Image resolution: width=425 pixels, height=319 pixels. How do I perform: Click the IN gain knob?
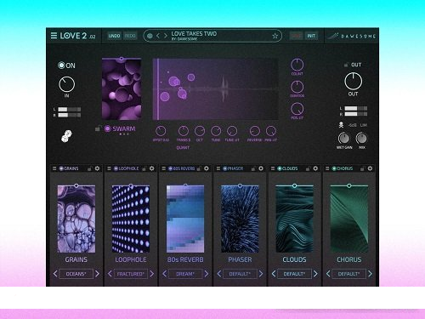point(66,84)
